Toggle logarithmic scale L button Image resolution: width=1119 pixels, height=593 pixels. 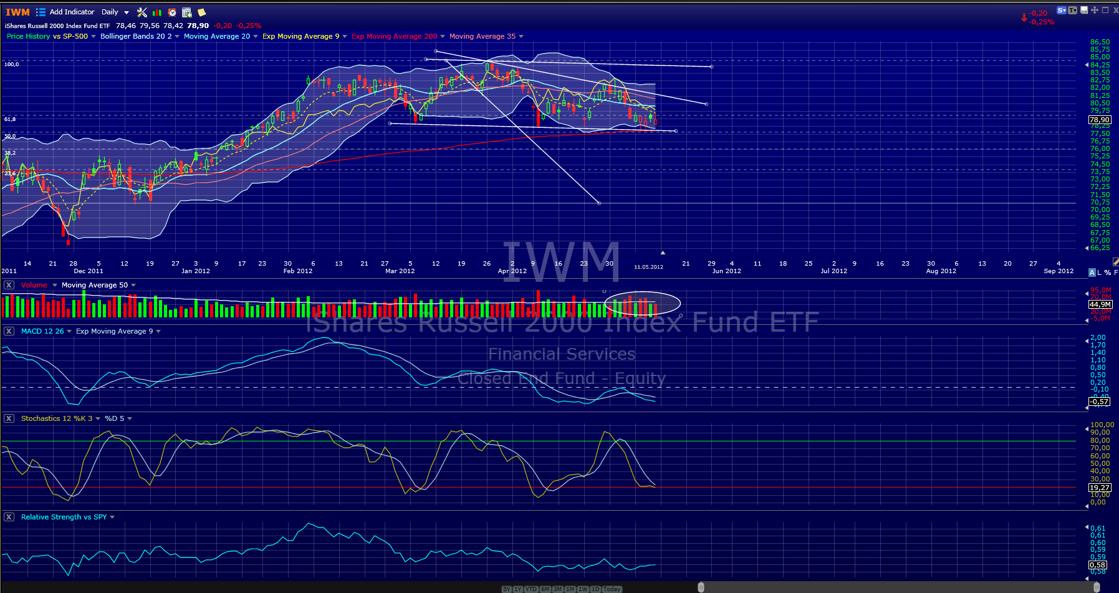(1099, 272)
